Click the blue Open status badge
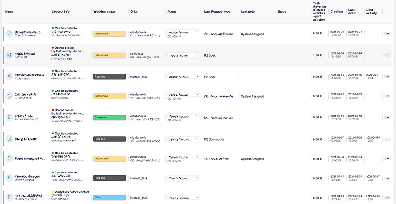Screen dimensions: 396x204 point(109,198)
